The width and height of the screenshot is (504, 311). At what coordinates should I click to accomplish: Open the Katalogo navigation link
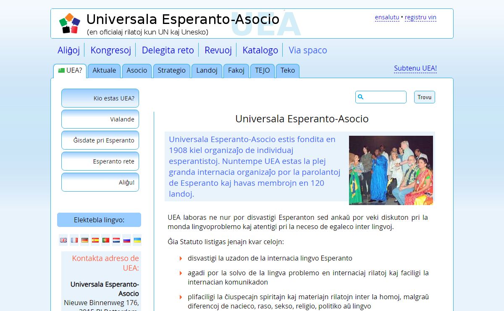tap(260, 50)
